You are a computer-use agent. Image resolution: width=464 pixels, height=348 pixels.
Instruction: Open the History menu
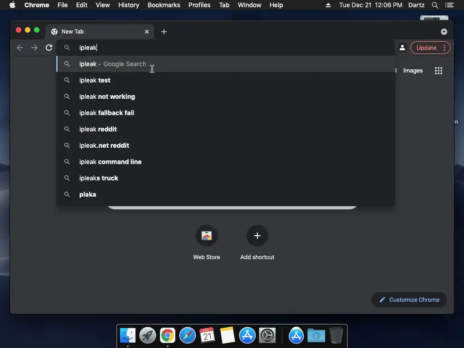129,5
